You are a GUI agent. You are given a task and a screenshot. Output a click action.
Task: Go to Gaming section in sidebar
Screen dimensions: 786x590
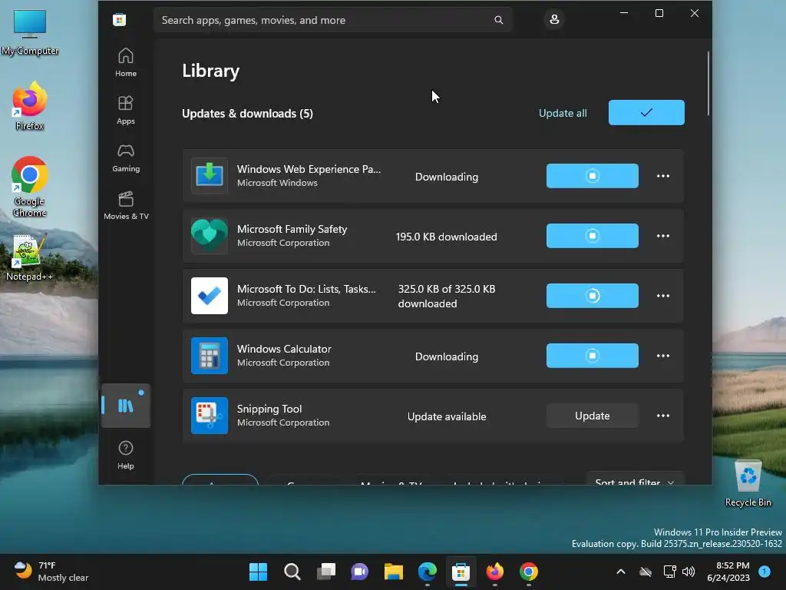pyautogui.click(x=125, y=157)
